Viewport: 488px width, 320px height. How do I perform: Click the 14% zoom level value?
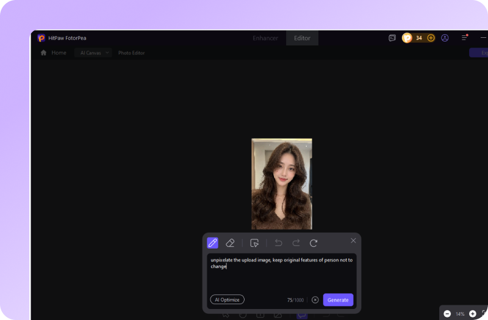tap(460, 314)
